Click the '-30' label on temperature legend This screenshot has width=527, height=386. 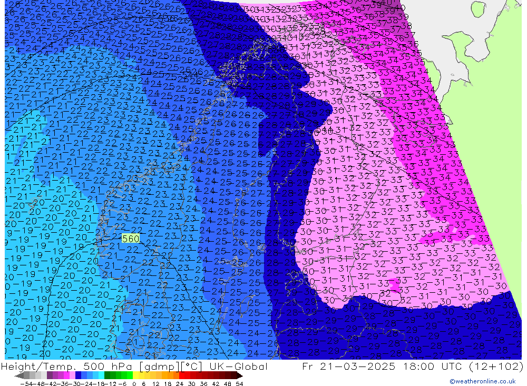coord(74,384)
